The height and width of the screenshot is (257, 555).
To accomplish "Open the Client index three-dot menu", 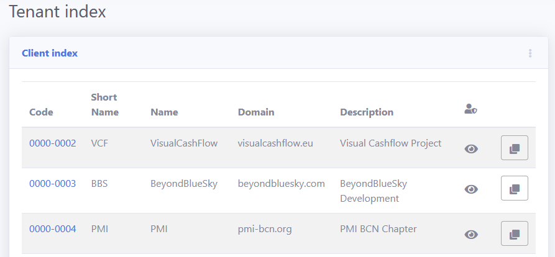I will 530,53.
